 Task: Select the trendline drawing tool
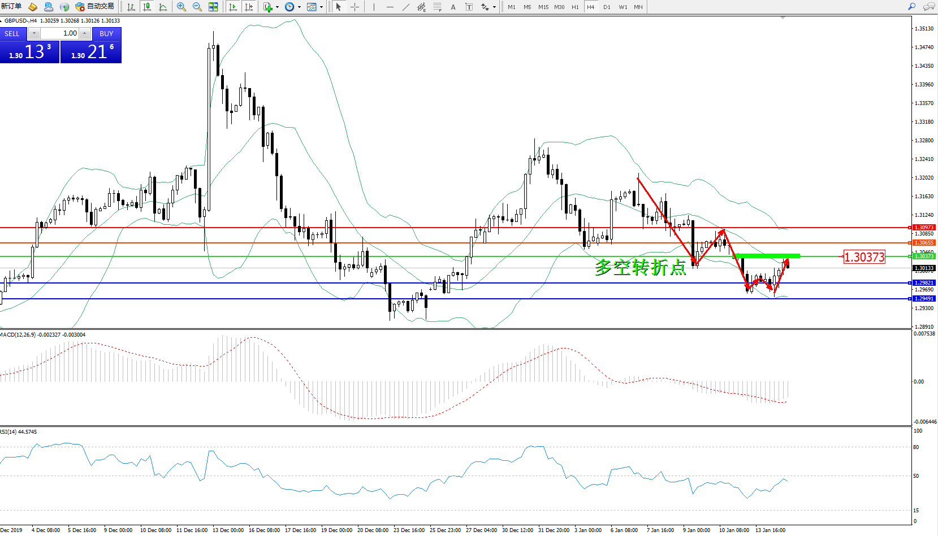pos(406,7)
